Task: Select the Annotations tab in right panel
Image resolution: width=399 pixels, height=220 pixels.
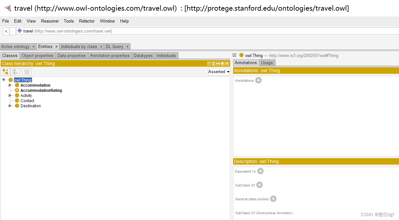Action: 246,62
